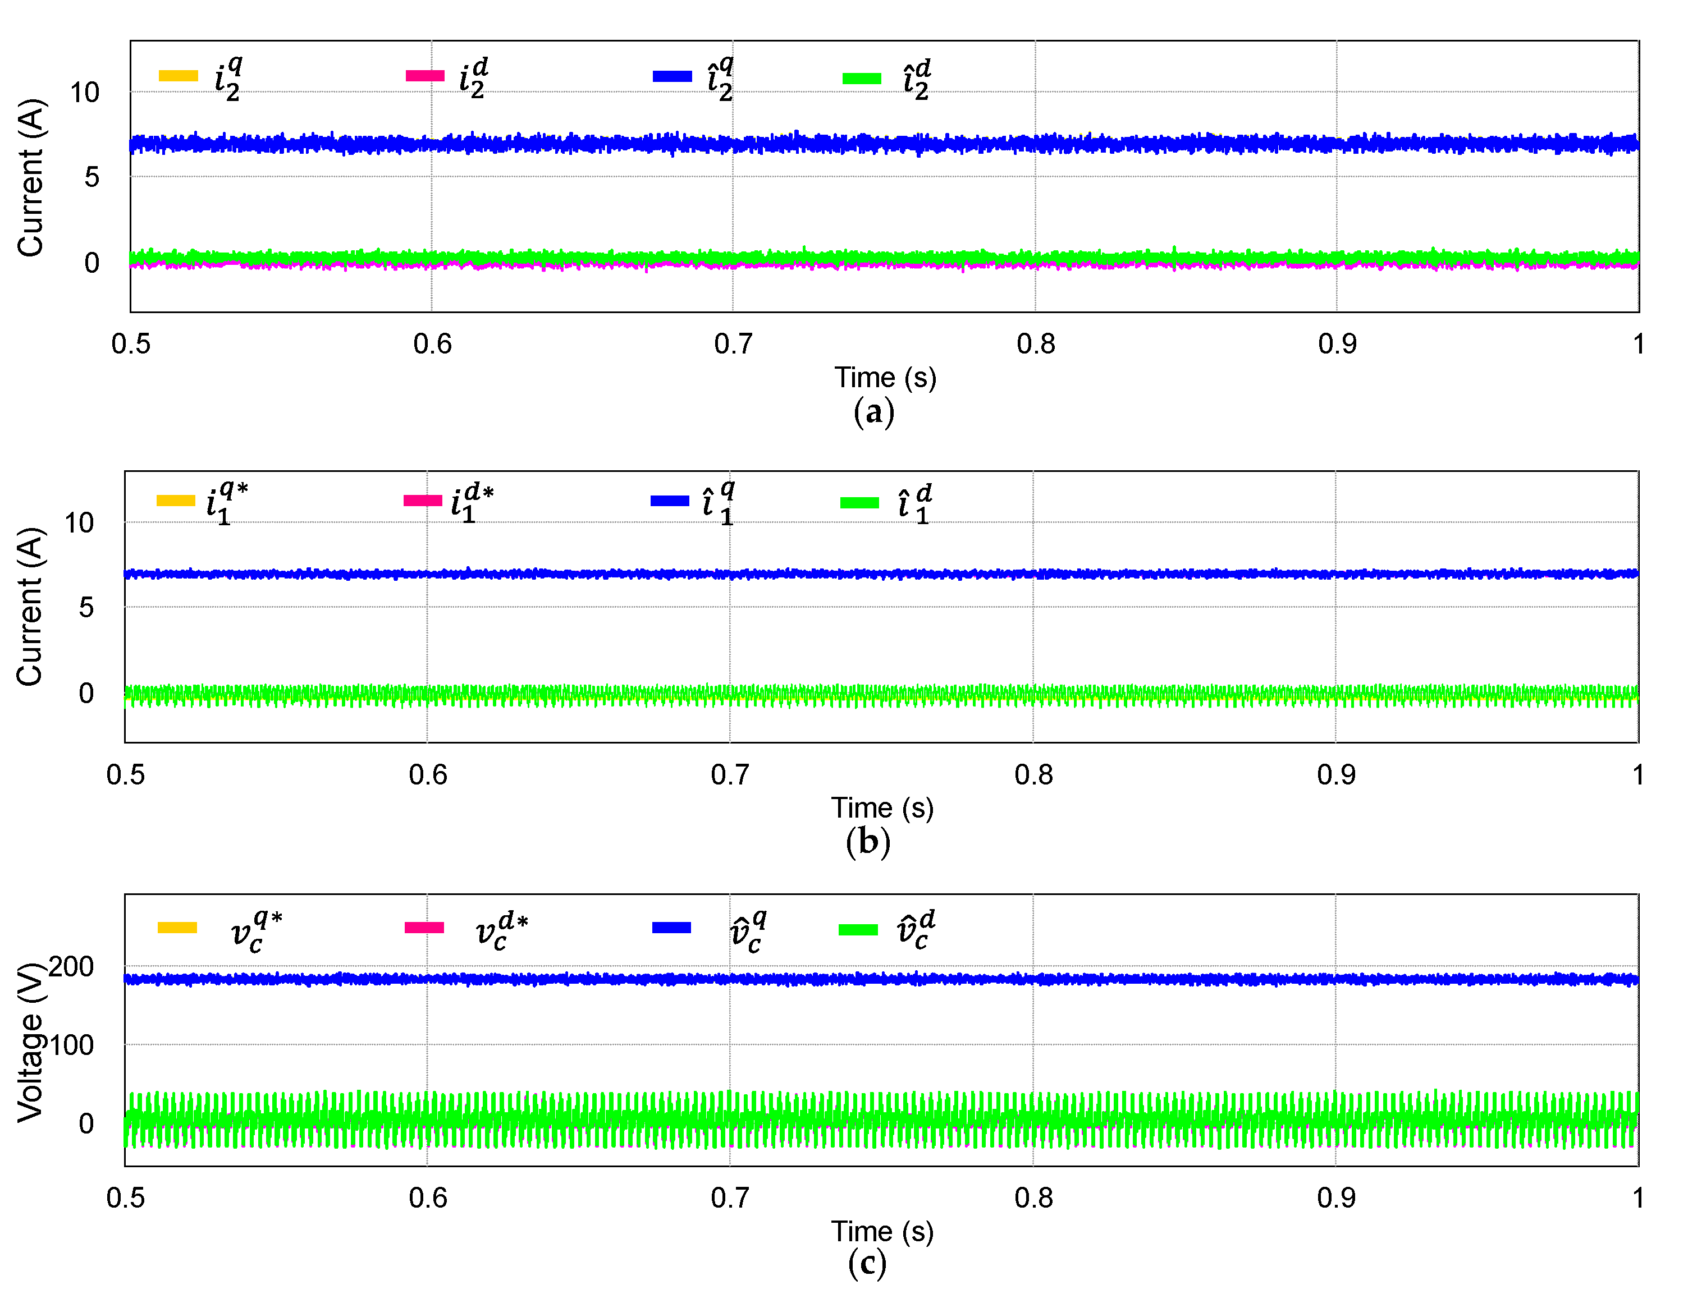The image size is (1688, 1303).
Task: Click the 0.7 tick label under plot (b)
Action: click(x=730, y=774)
